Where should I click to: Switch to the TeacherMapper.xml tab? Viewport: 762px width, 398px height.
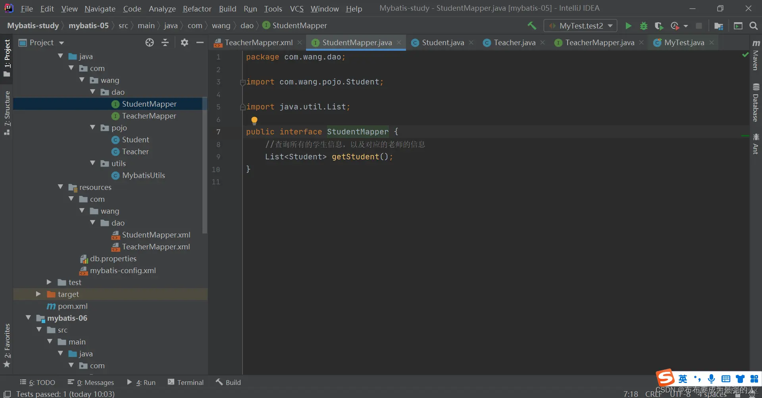259,42
